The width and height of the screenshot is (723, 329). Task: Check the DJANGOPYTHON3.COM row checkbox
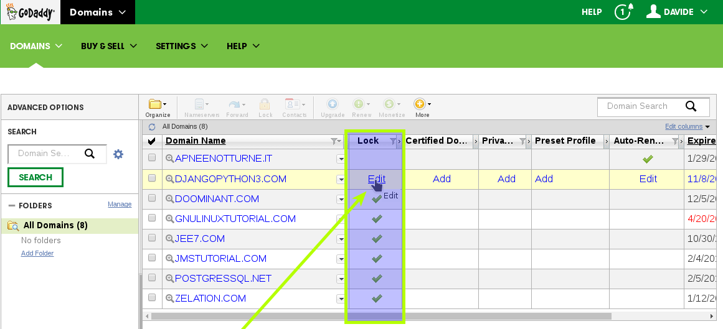pos(152,178)
